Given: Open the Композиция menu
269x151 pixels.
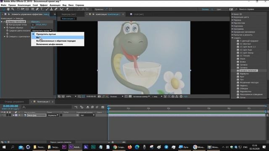Looking at the screenshot, I should click(x=24, y=5).
